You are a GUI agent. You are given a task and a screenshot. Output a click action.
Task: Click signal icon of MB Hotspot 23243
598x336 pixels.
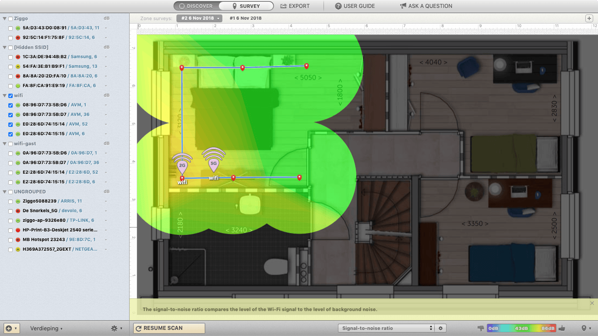coord(18,240)
